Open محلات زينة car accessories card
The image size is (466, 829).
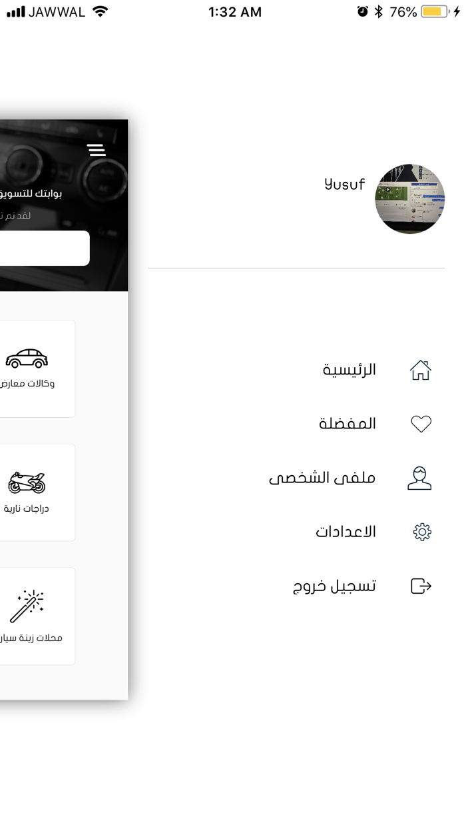click(x=37, y=616)
